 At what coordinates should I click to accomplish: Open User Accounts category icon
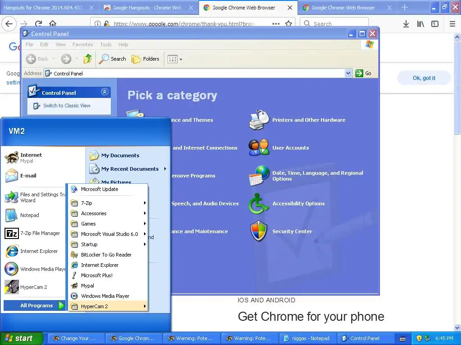pos(259,147)
